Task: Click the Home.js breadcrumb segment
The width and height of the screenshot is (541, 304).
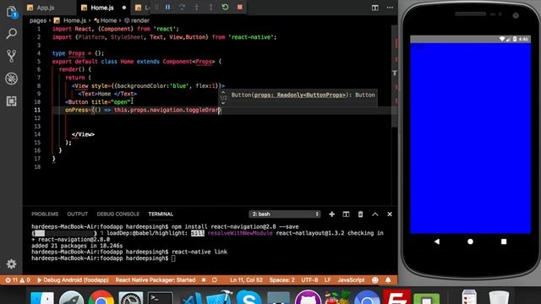Action: point(70,20)
